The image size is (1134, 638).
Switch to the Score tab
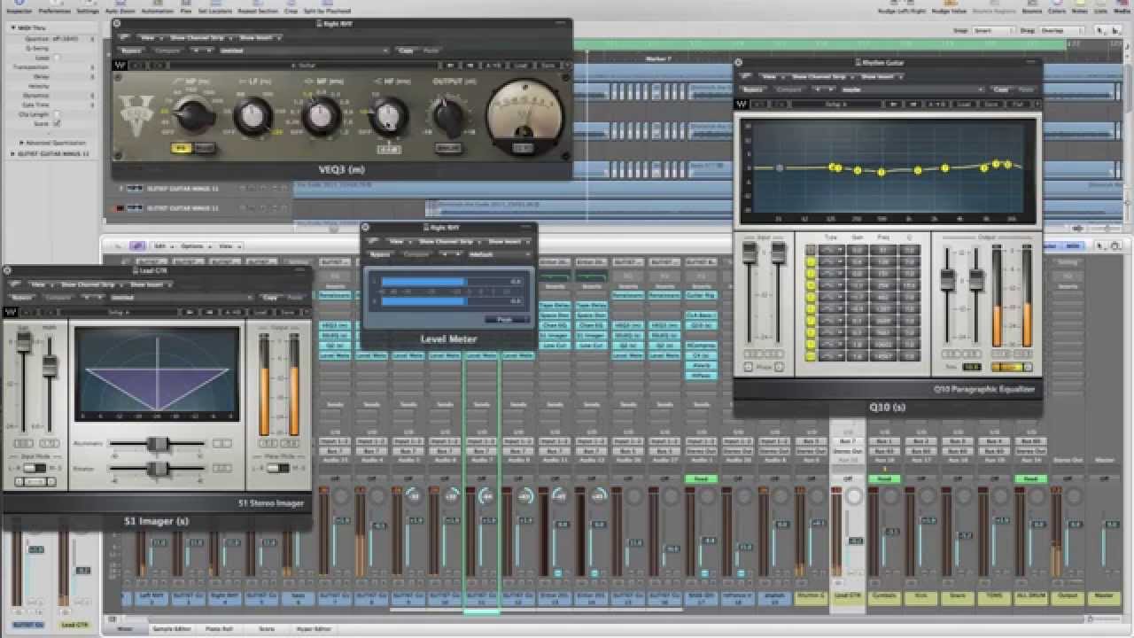click(x=266, y=628)
